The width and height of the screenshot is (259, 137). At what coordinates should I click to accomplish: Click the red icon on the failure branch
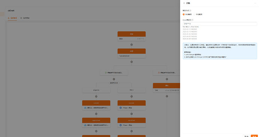click(x=159, y=73)
